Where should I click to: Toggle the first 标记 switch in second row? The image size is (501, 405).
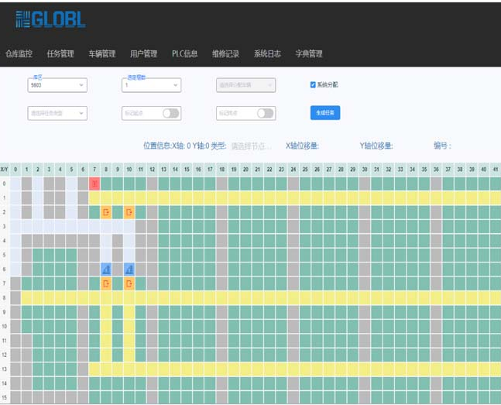pos(170,113)
